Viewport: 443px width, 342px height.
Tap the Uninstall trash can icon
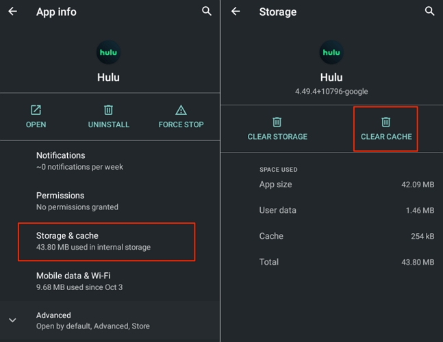(x=108, y=110)
